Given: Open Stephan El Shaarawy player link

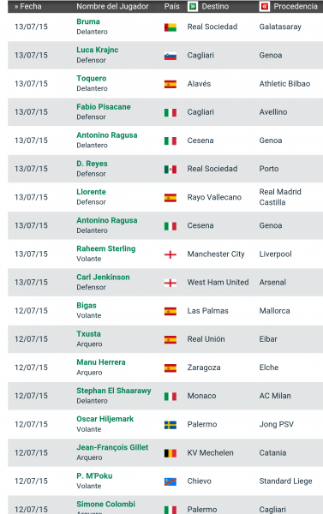Looking at the screenshot, I should [114, 391].
